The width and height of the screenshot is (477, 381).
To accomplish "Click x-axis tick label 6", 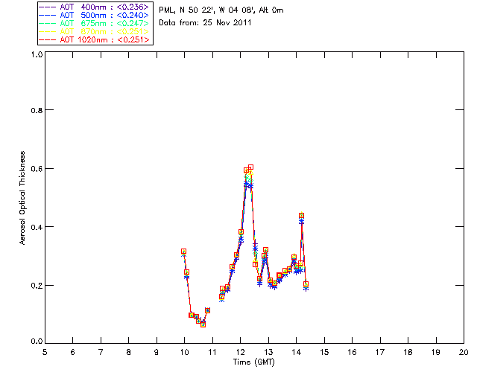I will pos(73,353).
